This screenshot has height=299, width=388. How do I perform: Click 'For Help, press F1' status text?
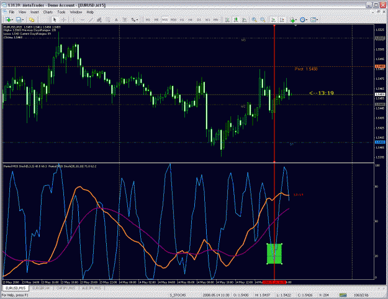[x=15, y=295]
